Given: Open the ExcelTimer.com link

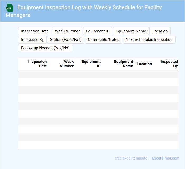Looking at the screenshot, I should pos(165,158).
